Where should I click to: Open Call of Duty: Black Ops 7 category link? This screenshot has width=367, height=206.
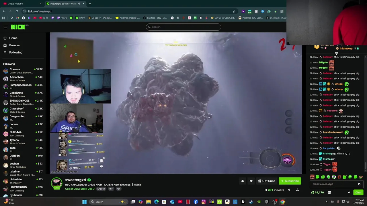[80, 189]
